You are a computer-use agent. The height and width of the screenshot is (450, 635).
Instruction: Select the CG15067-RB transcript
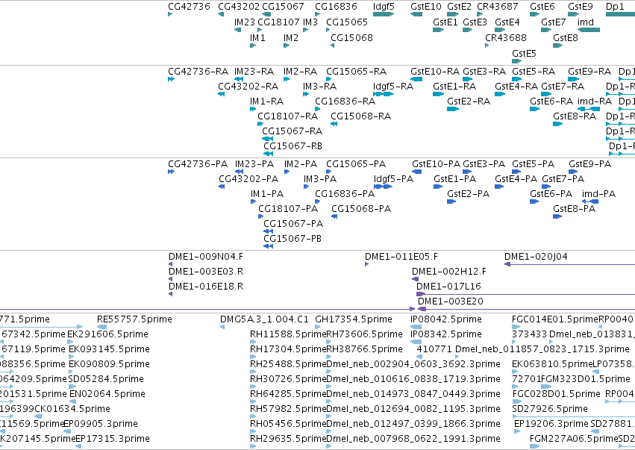pyautogui.click(x=268, y=154)
